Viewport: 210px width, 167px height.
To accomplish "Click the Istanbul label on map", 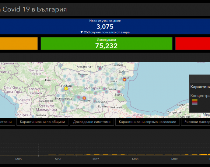I will click(x=138, y=115).
